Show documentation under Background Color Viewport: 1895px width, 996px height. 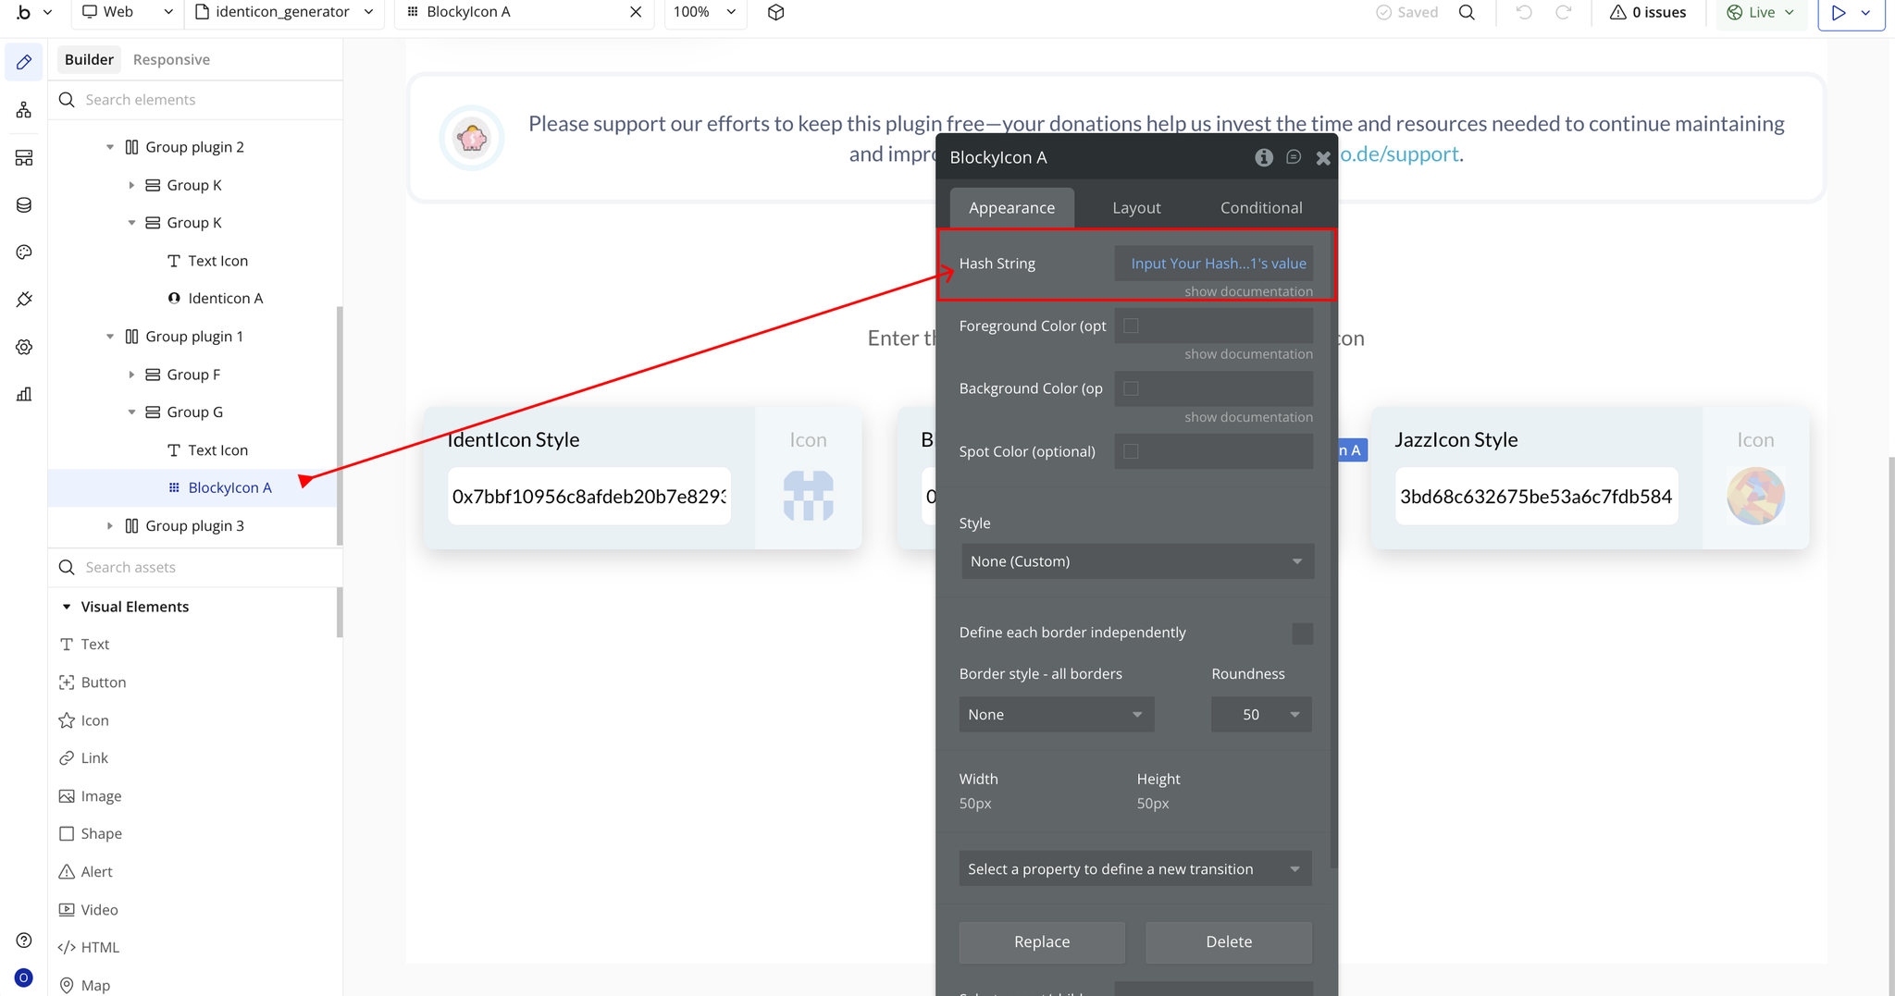click(x=1248, y=417)
